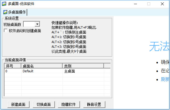Sort by the 序号 column header
This screenshot has height=110, width=170.
pyautogui.click(x=13, y=66)
